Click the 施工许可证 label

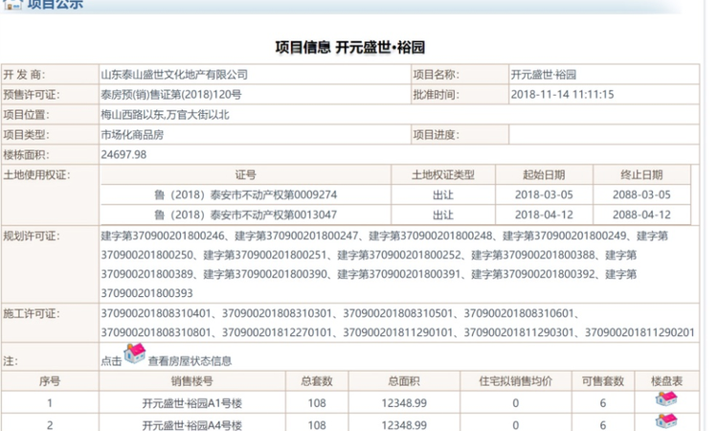point(32,314)
